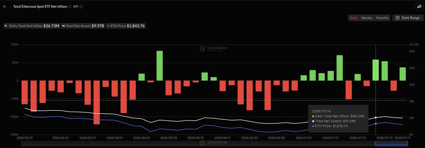
Task: Click the back arrow icon
Action: click(x=5, y=6)
